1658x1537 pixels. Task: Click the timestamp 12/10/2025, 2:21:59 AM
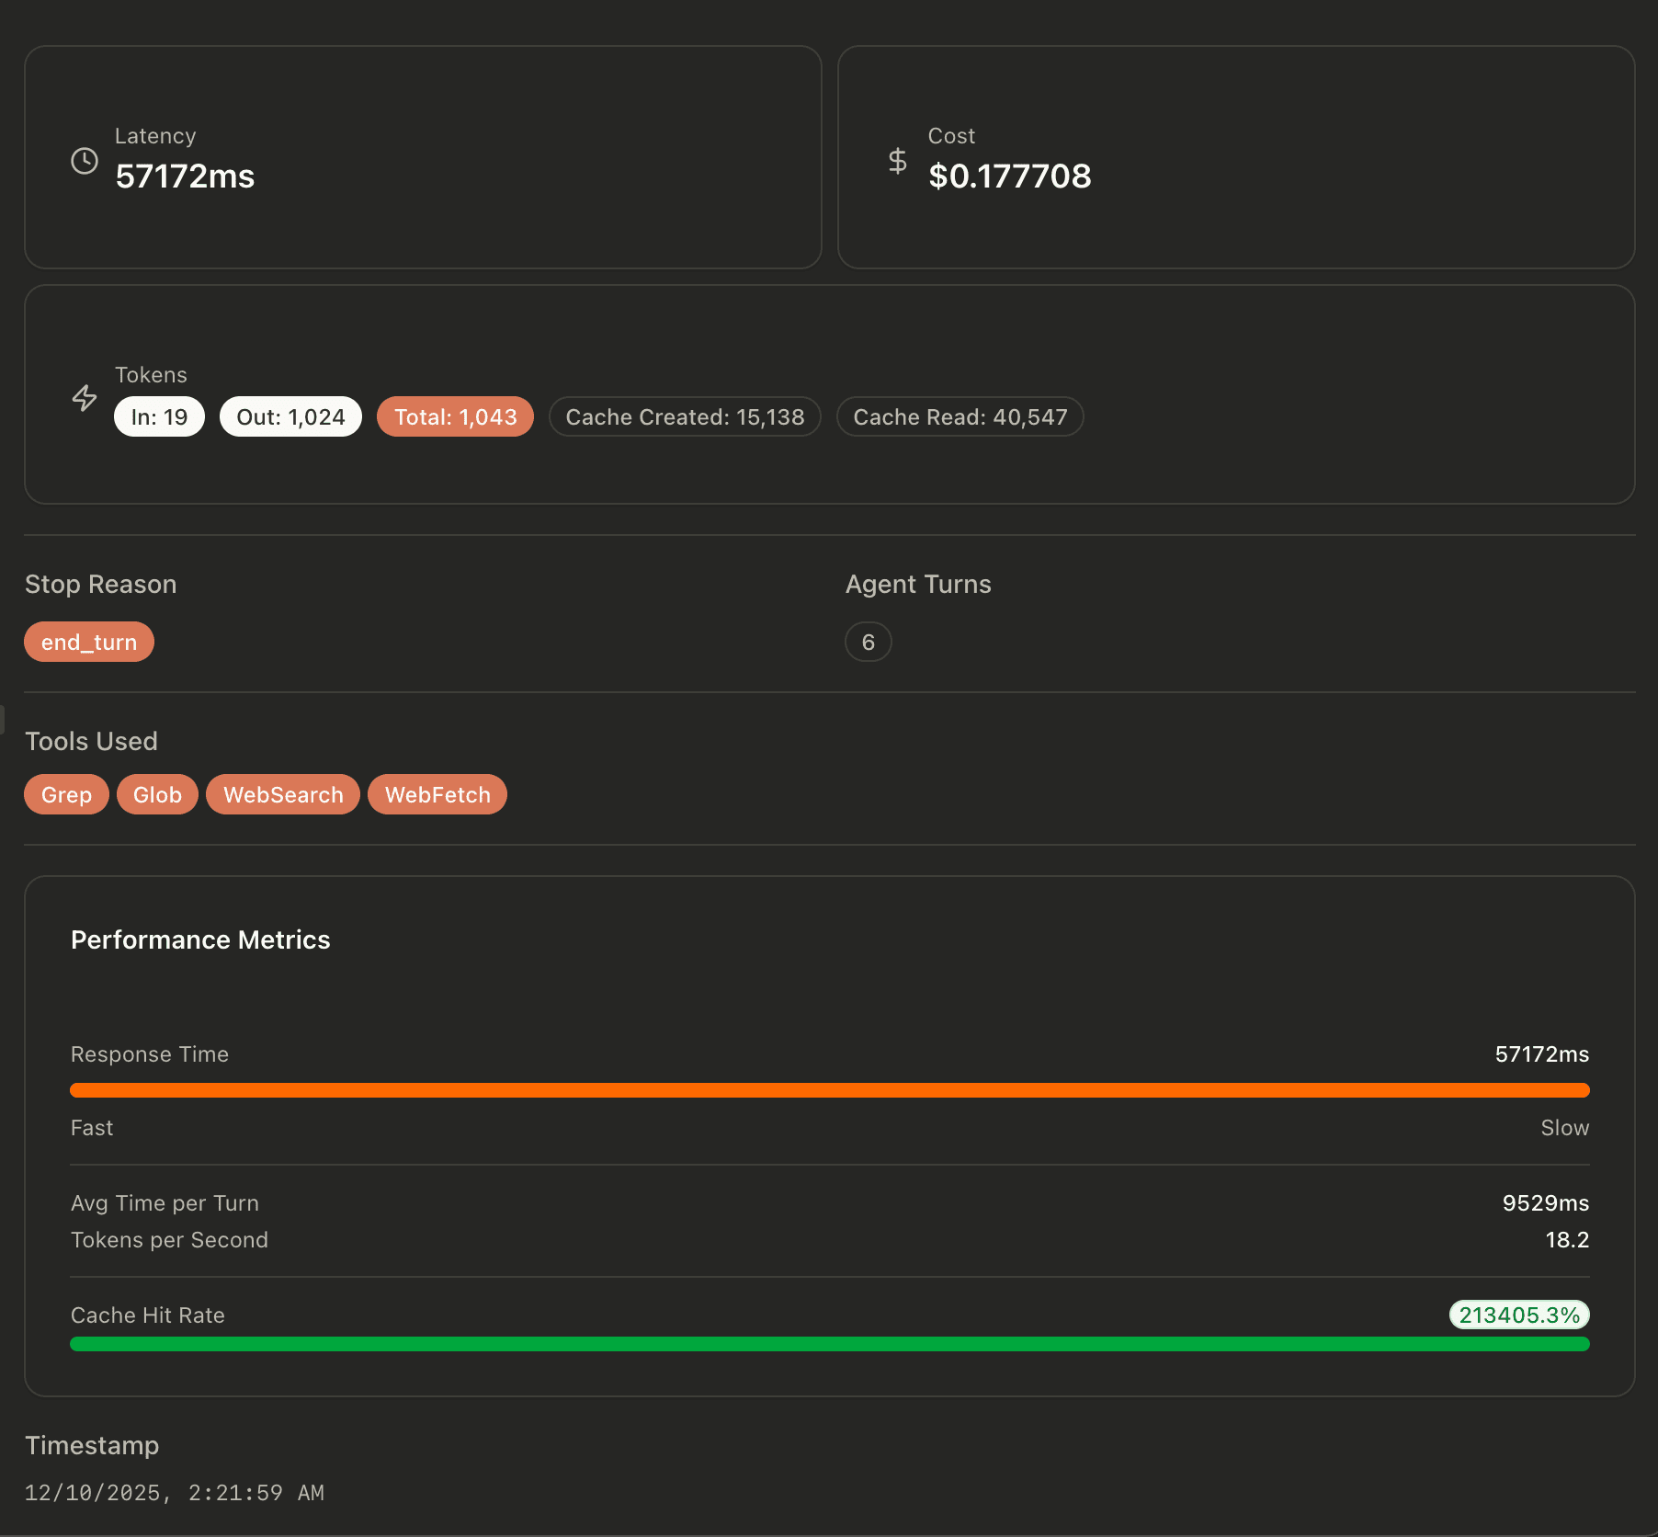pyautogui.click(x=174, y=1492)
